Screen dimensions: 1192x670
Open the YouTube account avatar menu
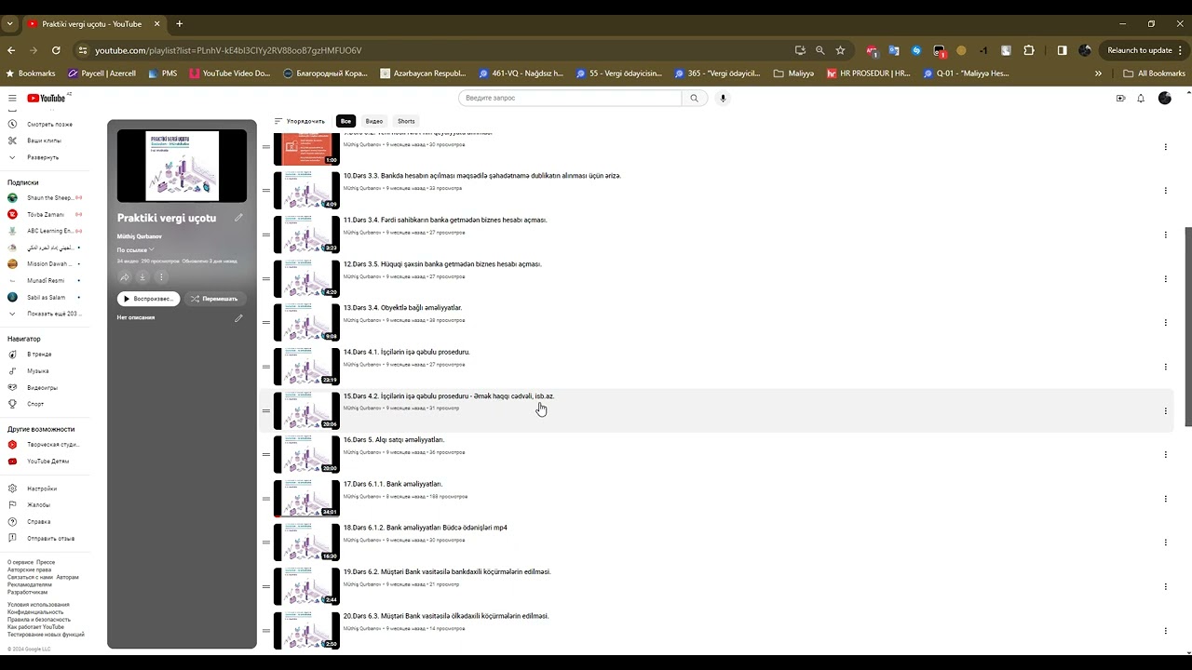[1164, 98]
